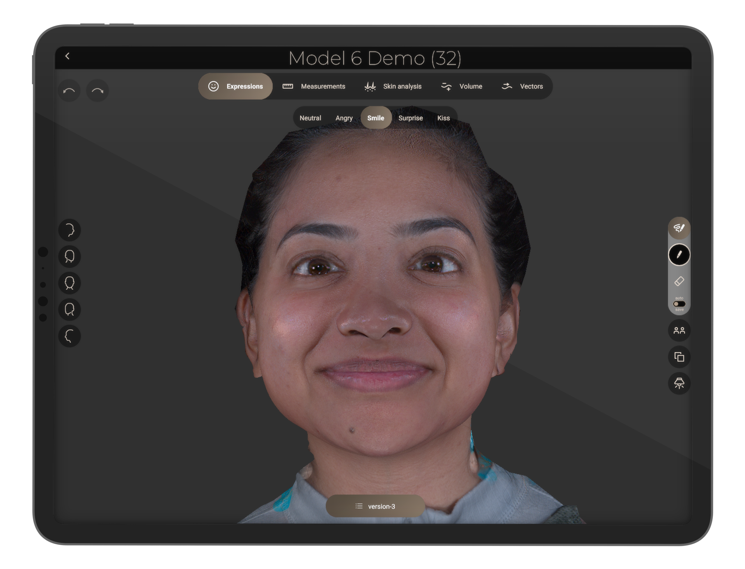This screenshot has width=745, height=569.
Task: Select the Eraser tool
Action: point(679,281)
